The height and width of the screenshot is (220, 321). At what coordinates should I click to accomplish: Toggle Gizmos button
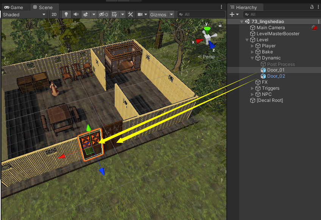pos(158,14)
